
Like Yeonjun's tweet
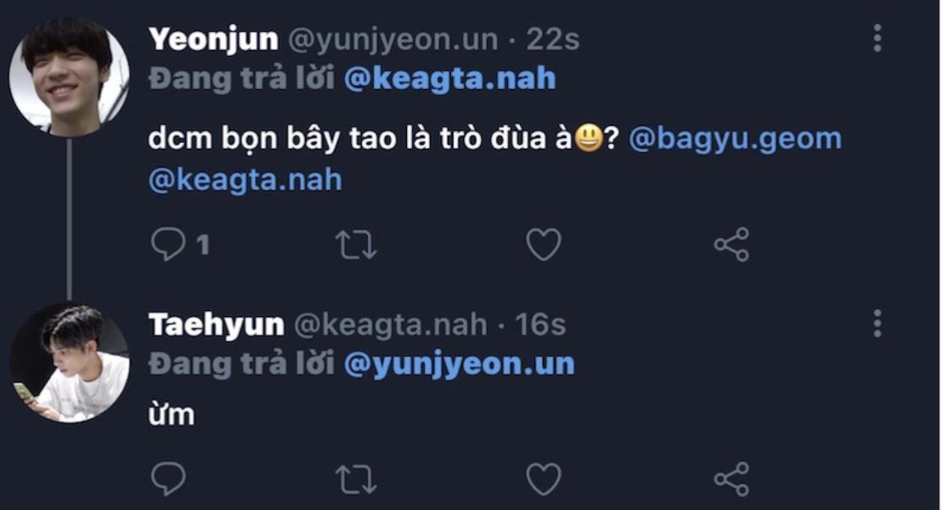pos(544,245)
